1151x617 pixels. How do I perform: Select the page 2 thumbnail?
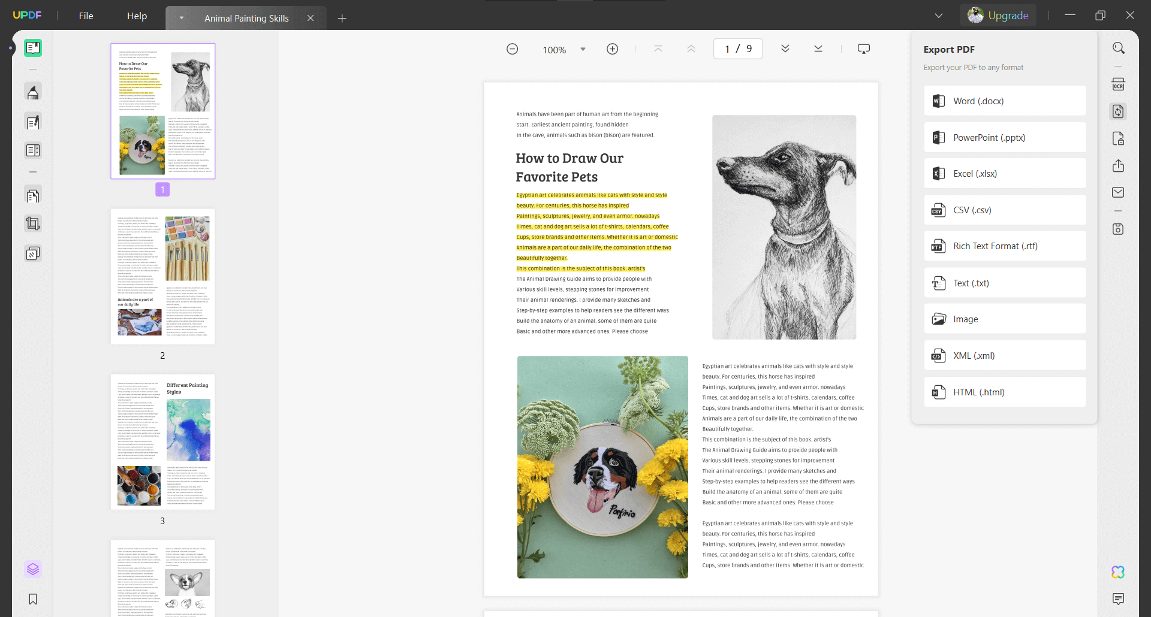pyautogui.click(x=162, y=276)
